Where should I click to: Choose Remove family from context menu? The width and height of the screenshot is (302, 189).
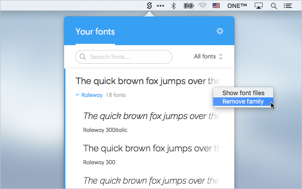pyautogui.click(x=243, y=101)
